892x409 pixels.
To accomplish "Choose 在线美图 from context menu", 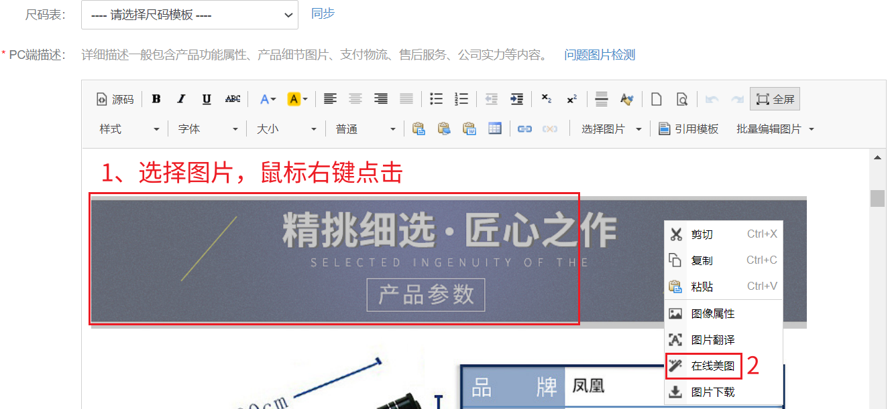I will 724,366.
